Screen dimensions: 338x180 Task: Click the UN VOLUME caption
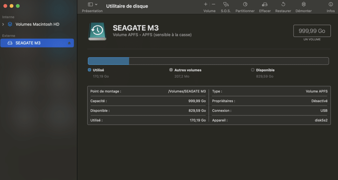pyautogui.click(x=312, y=40)
